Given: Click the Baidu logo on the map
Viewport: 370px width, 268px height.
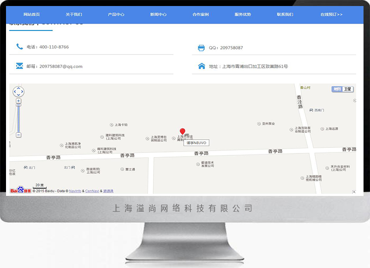Looking at the screenshot, I should 20,190.
